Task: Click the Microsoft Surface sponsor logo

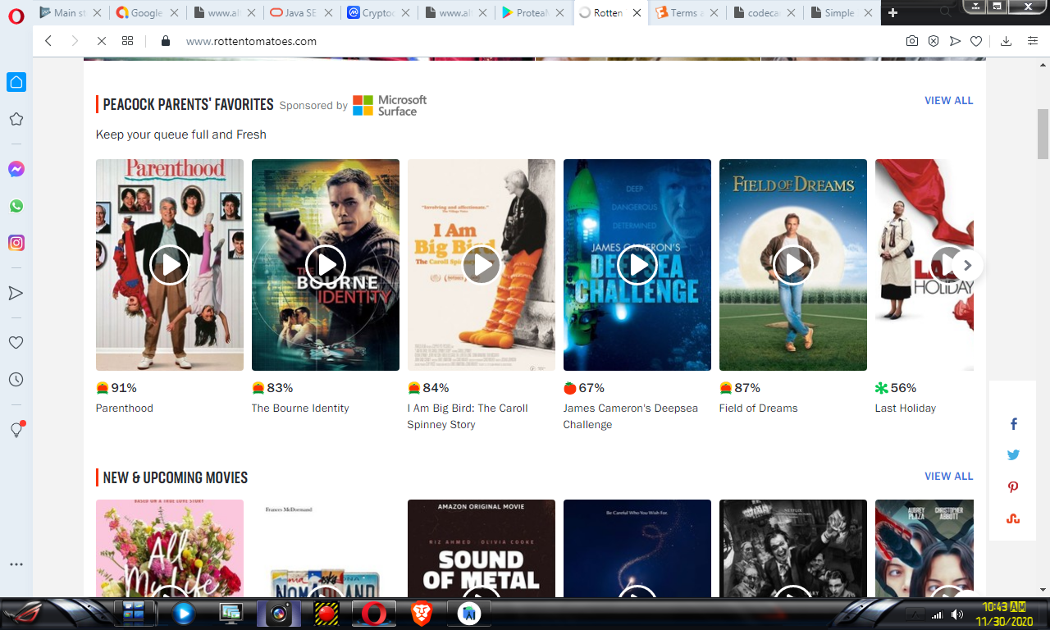Action: [x=390, y=105]
